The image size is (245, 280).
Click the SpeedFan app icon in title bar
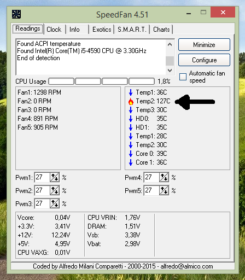(x=16, y=14)
